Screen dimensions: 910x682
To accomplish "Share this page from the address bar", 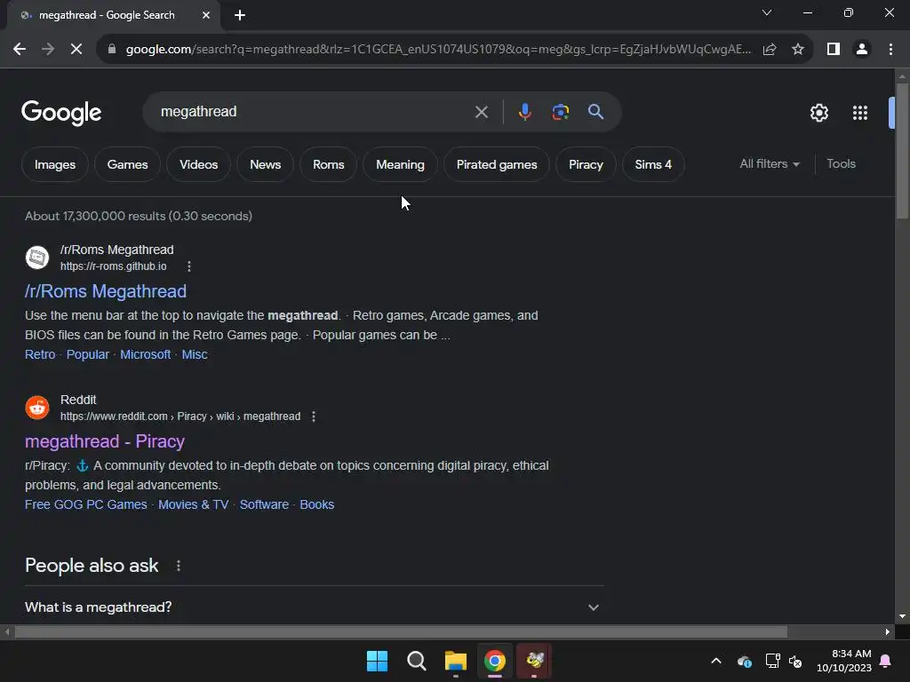I will 770,50.
